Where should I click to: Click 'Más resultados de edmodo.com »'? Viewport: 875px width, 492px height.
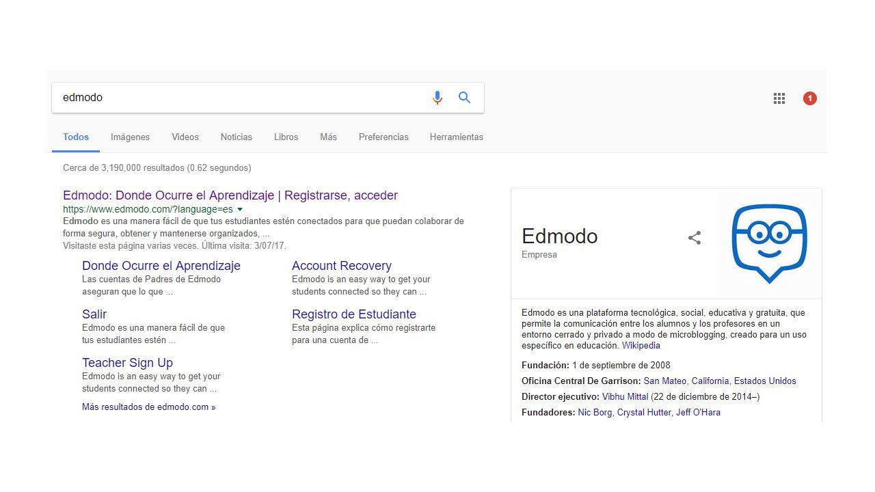(x=149, y=407)
